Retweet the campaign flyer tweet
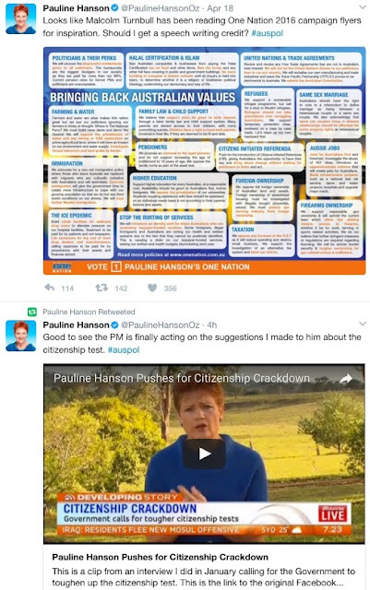 [x=101, y=288]
